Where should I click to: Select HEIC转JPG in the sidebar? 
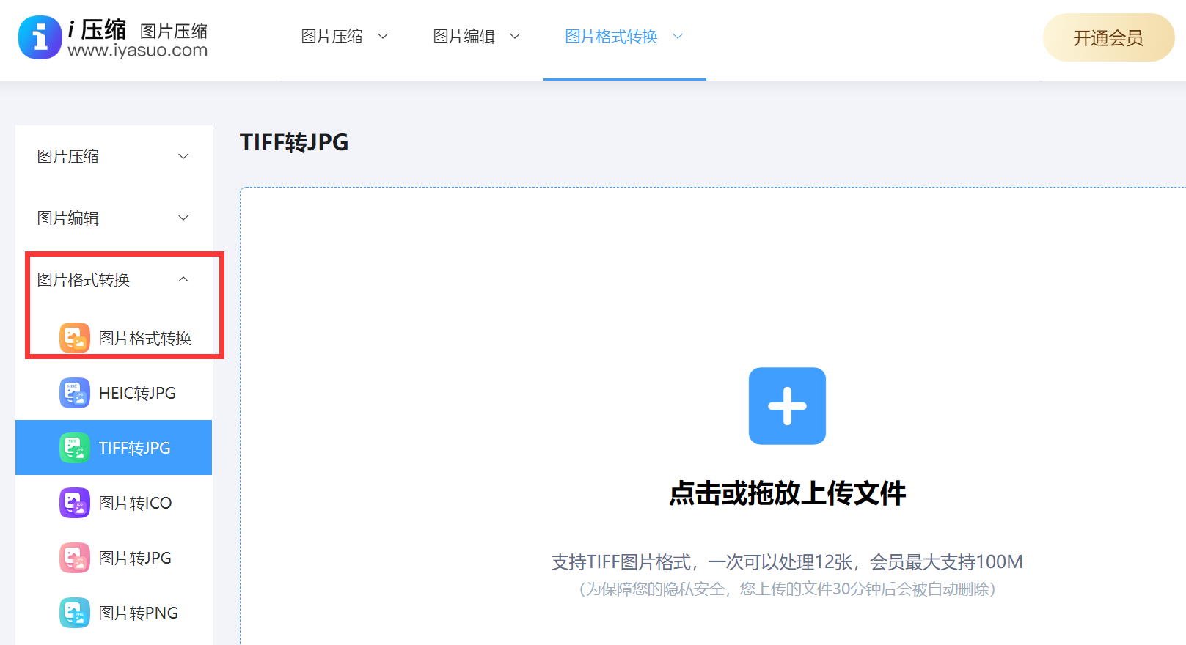pyautogui.click(x=137, y=393)
